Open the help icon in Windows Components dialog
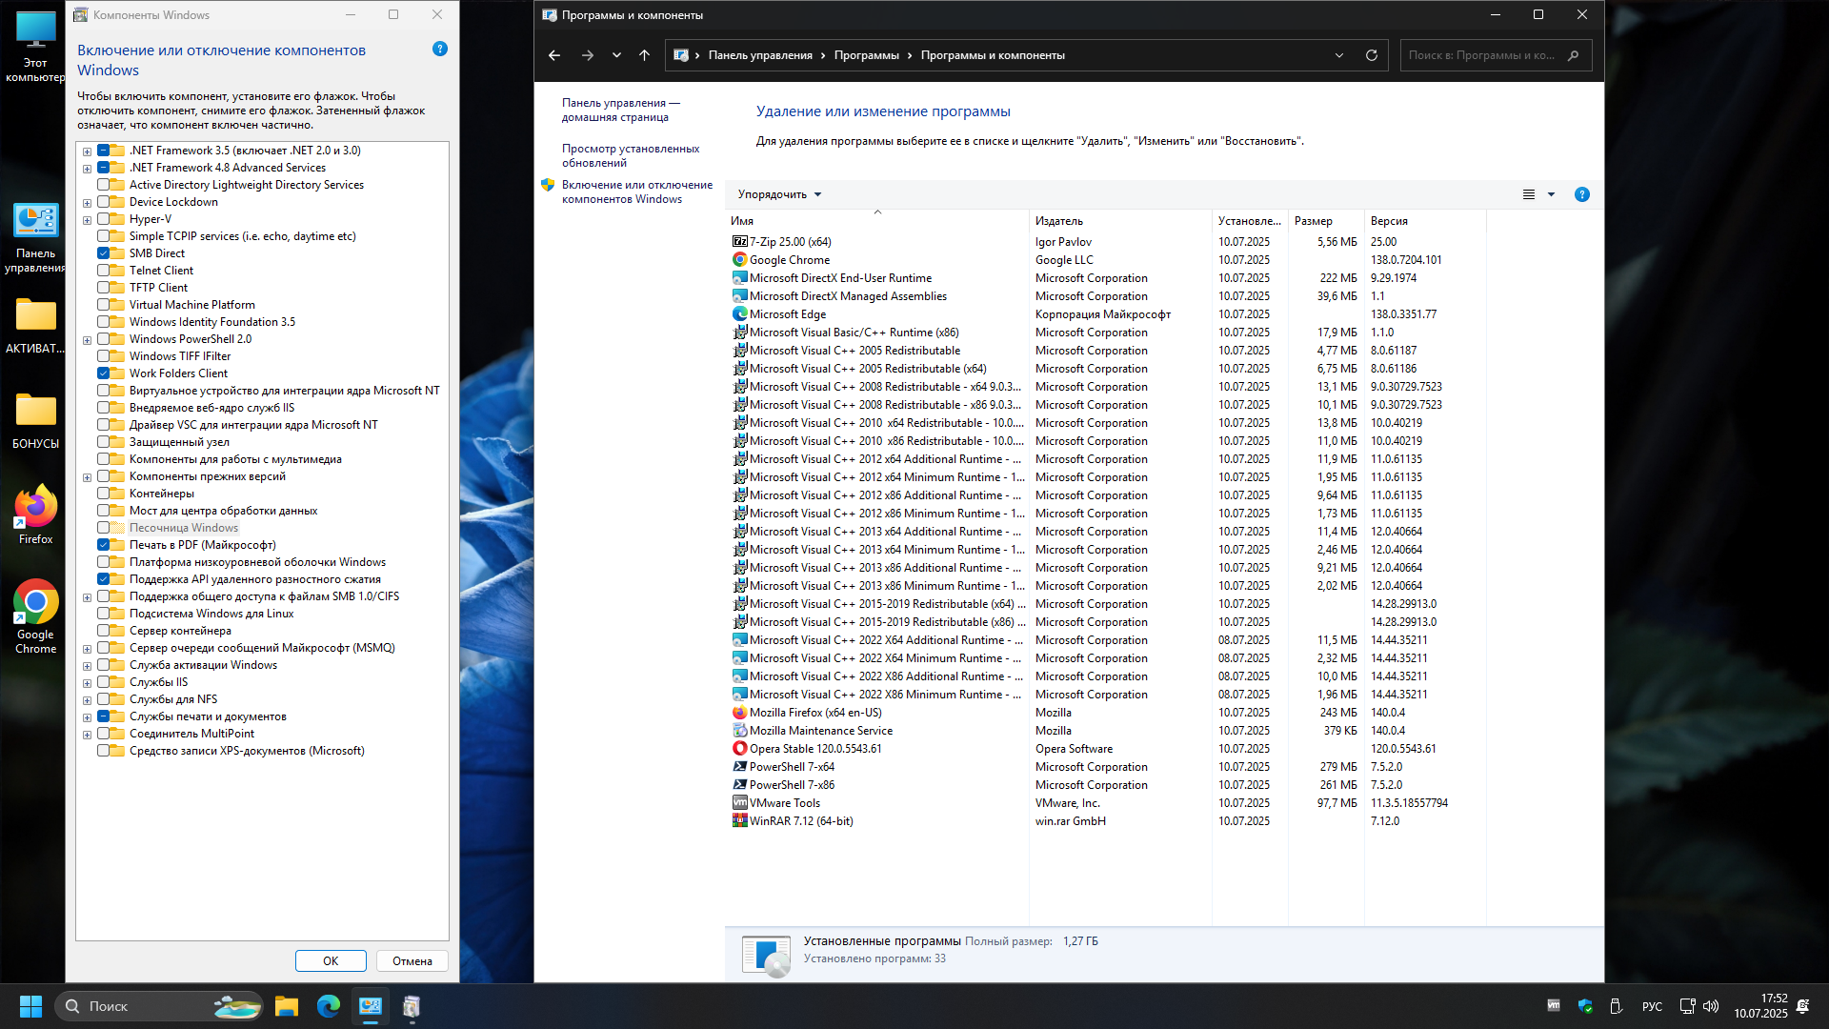This screenshot has height=1029, width=1829. [x=439, y=49]
